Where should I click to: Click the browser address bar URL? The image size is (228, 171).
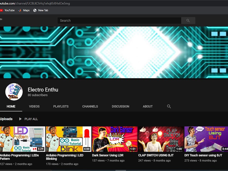tap(35, 3)
